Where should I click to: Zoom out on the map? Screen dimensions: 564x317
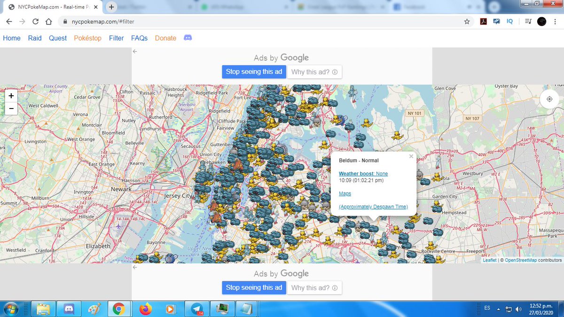tap(11, 108)
